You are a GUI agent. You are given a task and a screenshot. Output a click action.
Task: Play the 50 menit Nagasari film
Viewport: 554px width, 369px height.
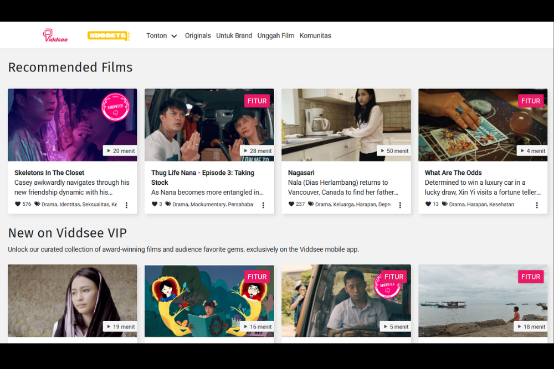[393, 151]
